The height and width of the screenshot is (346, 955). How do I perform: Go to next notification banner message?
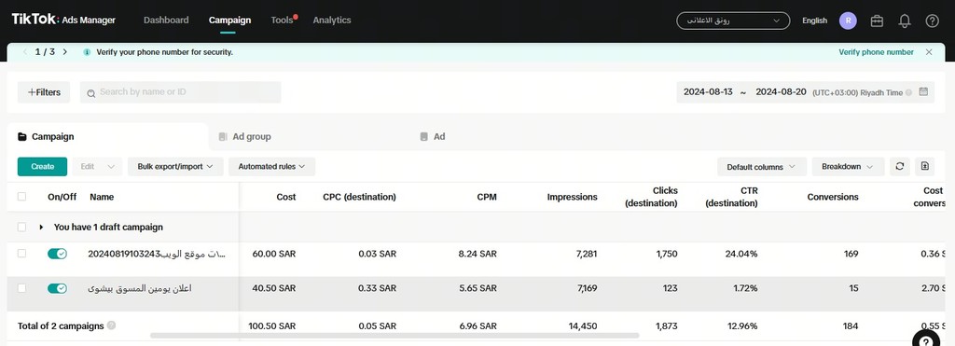[65, 52]
